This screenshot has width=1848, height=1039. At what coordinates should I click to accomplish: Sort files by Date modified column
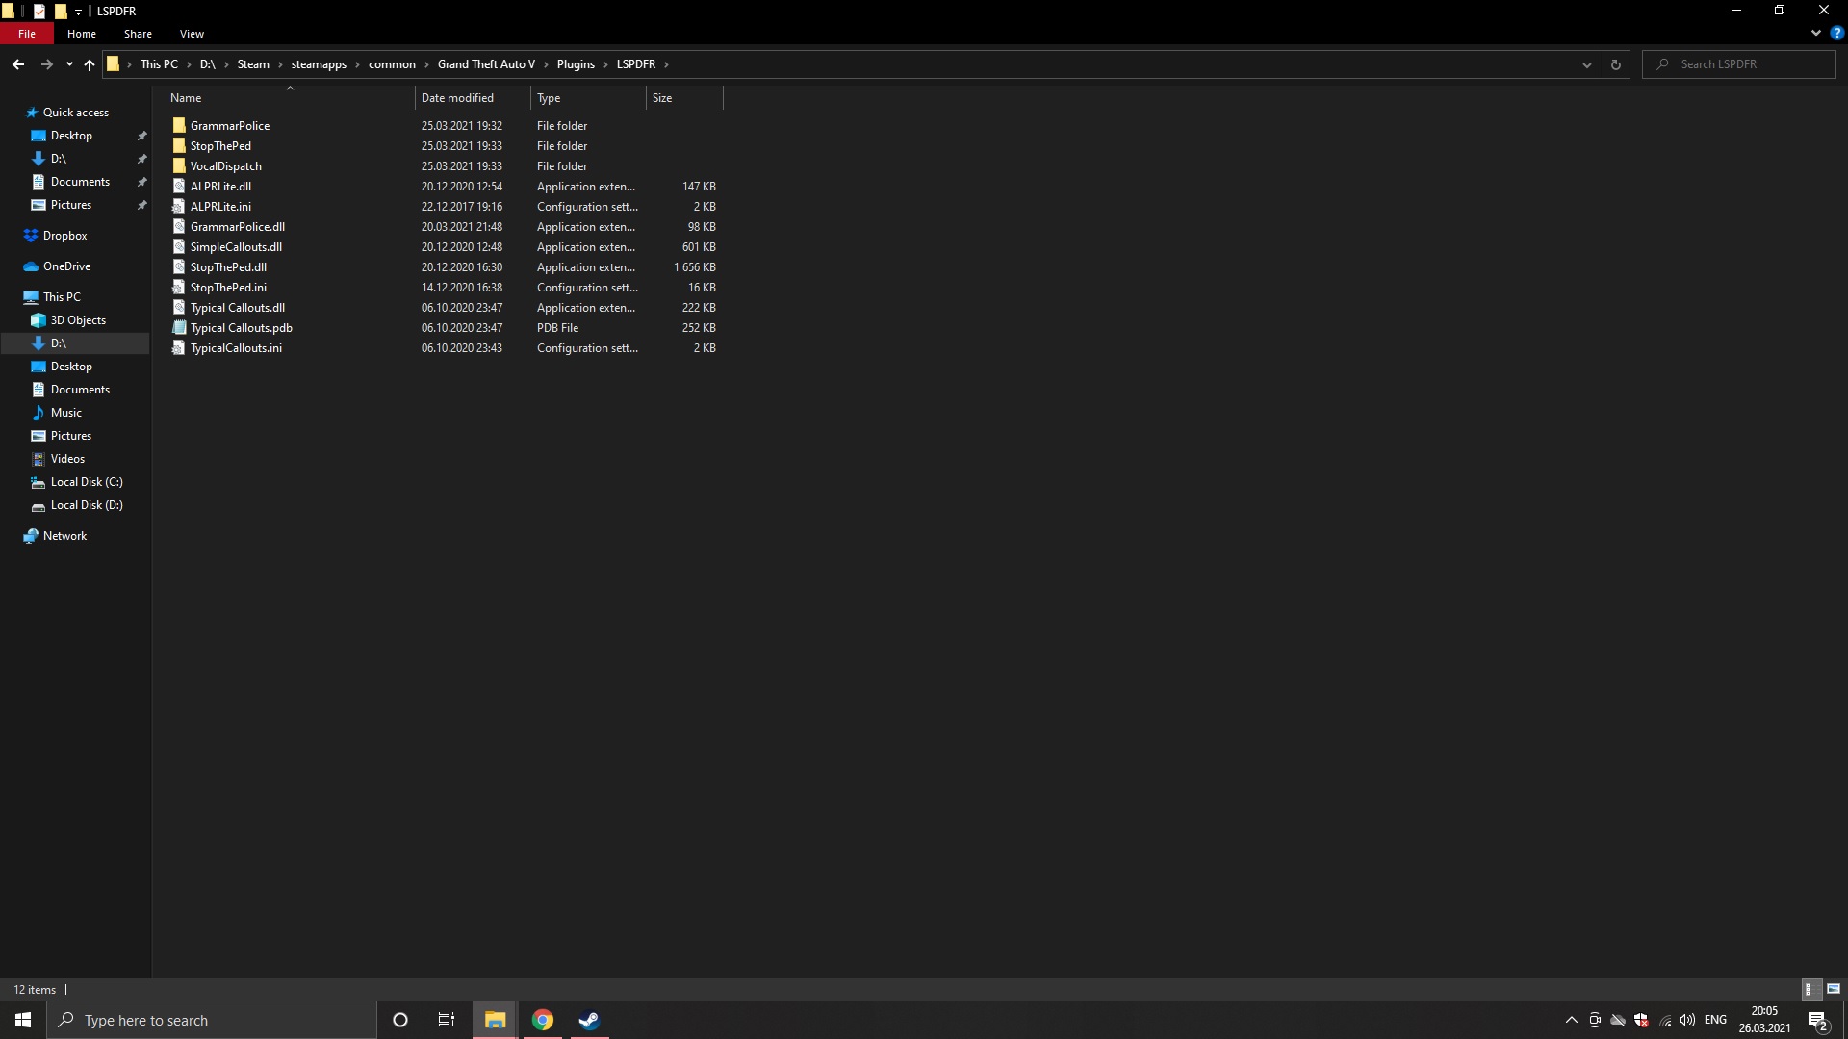pyautogui.click(x=457, y=98)
